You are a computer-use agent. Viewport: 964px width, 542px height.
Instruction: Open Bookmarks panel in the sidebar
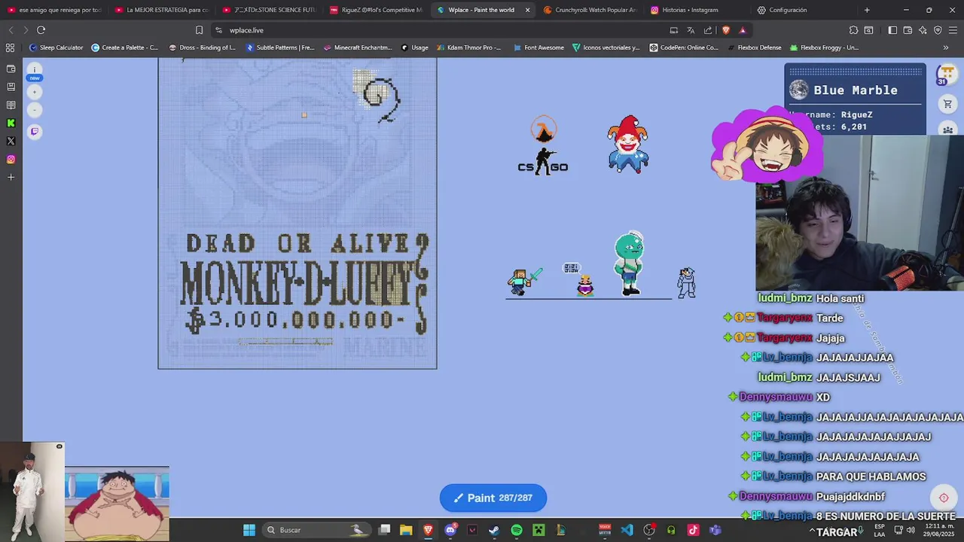pyautogui.click(x=11, y=87)
